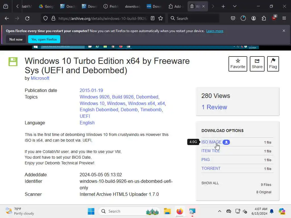
Task: Open the Build 9926 topic
Action: (123, 97)
